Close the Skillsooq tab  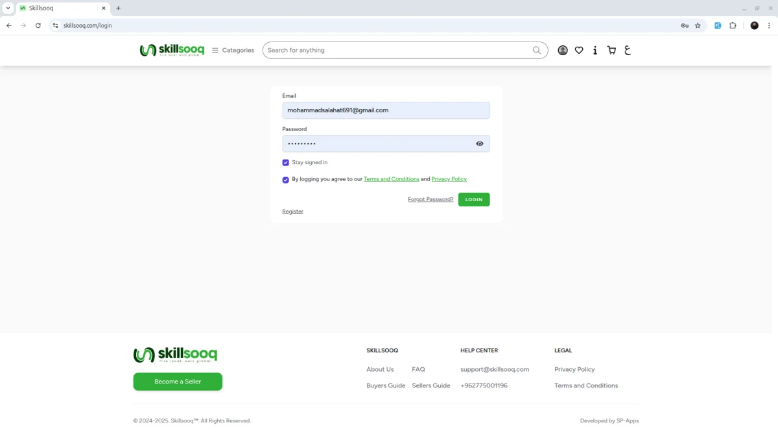pyautogui.click(x=103, y=8)
